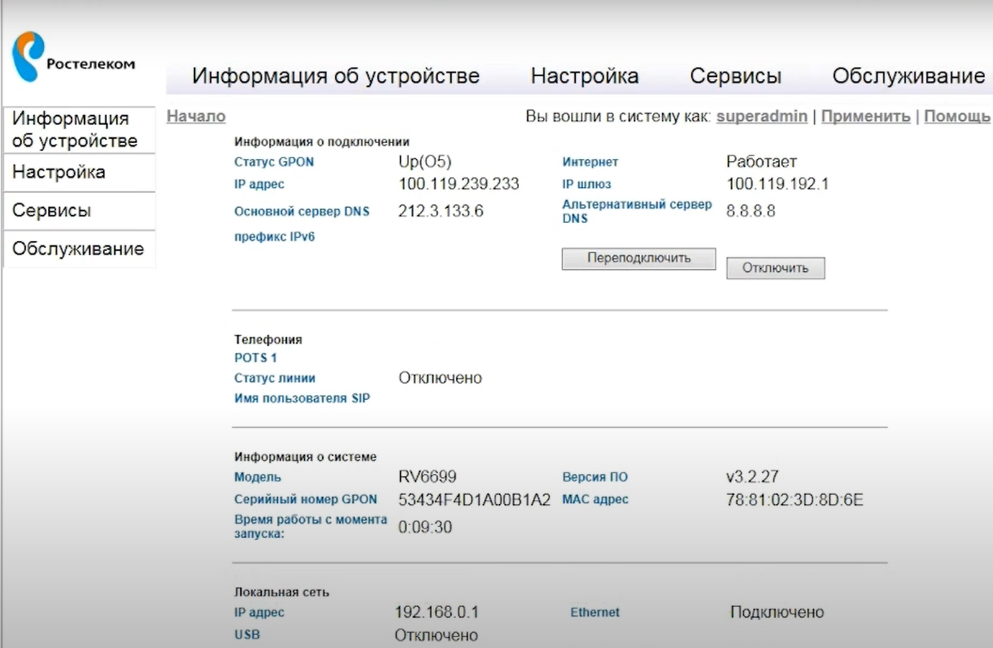Select Информация об устройстве in top menu
The height and width of the screenshot is (648, 993).
pyautogui.click(x=335, y=76)
